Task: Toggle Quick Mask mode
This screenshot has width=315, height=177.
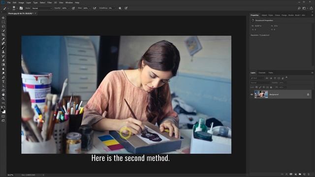Action: point(3,116)
